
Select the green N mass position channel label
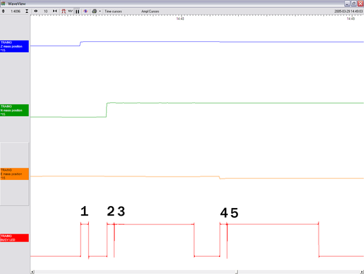tap(14, 111)
